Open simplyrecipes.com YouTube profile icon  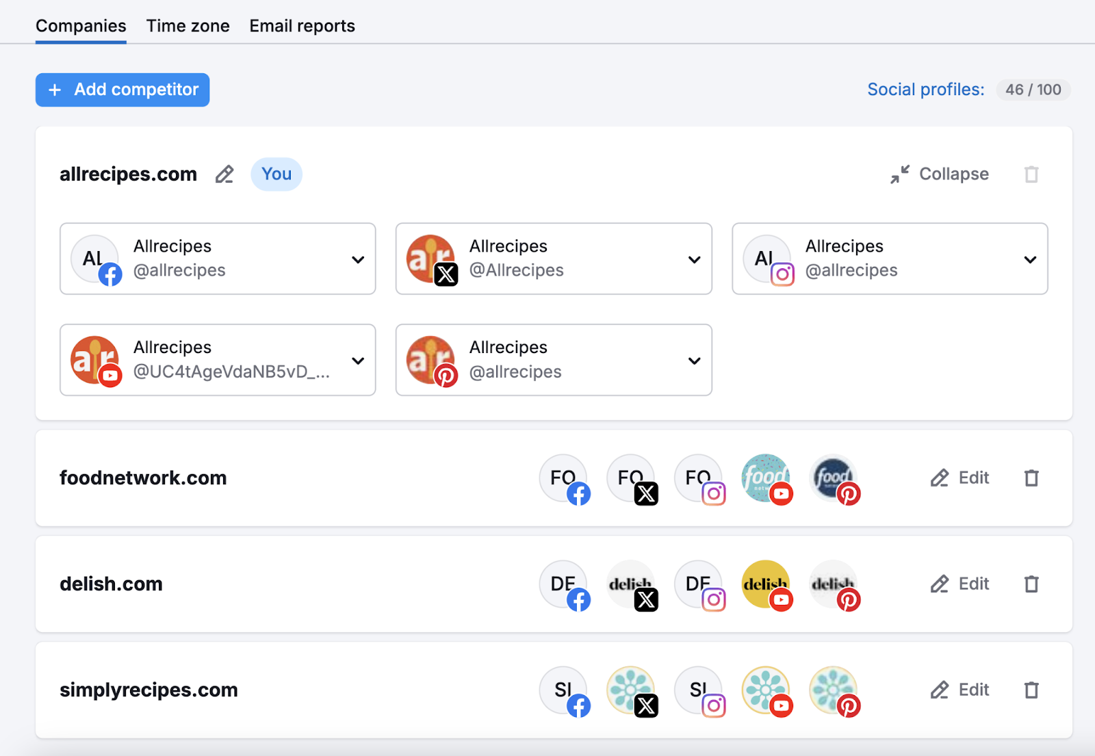point(766,690)
